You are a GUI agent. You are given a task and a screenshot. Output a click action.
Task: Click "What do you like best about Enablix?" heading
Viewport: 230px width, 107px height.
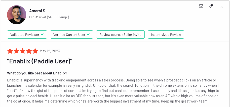[37, 73]
